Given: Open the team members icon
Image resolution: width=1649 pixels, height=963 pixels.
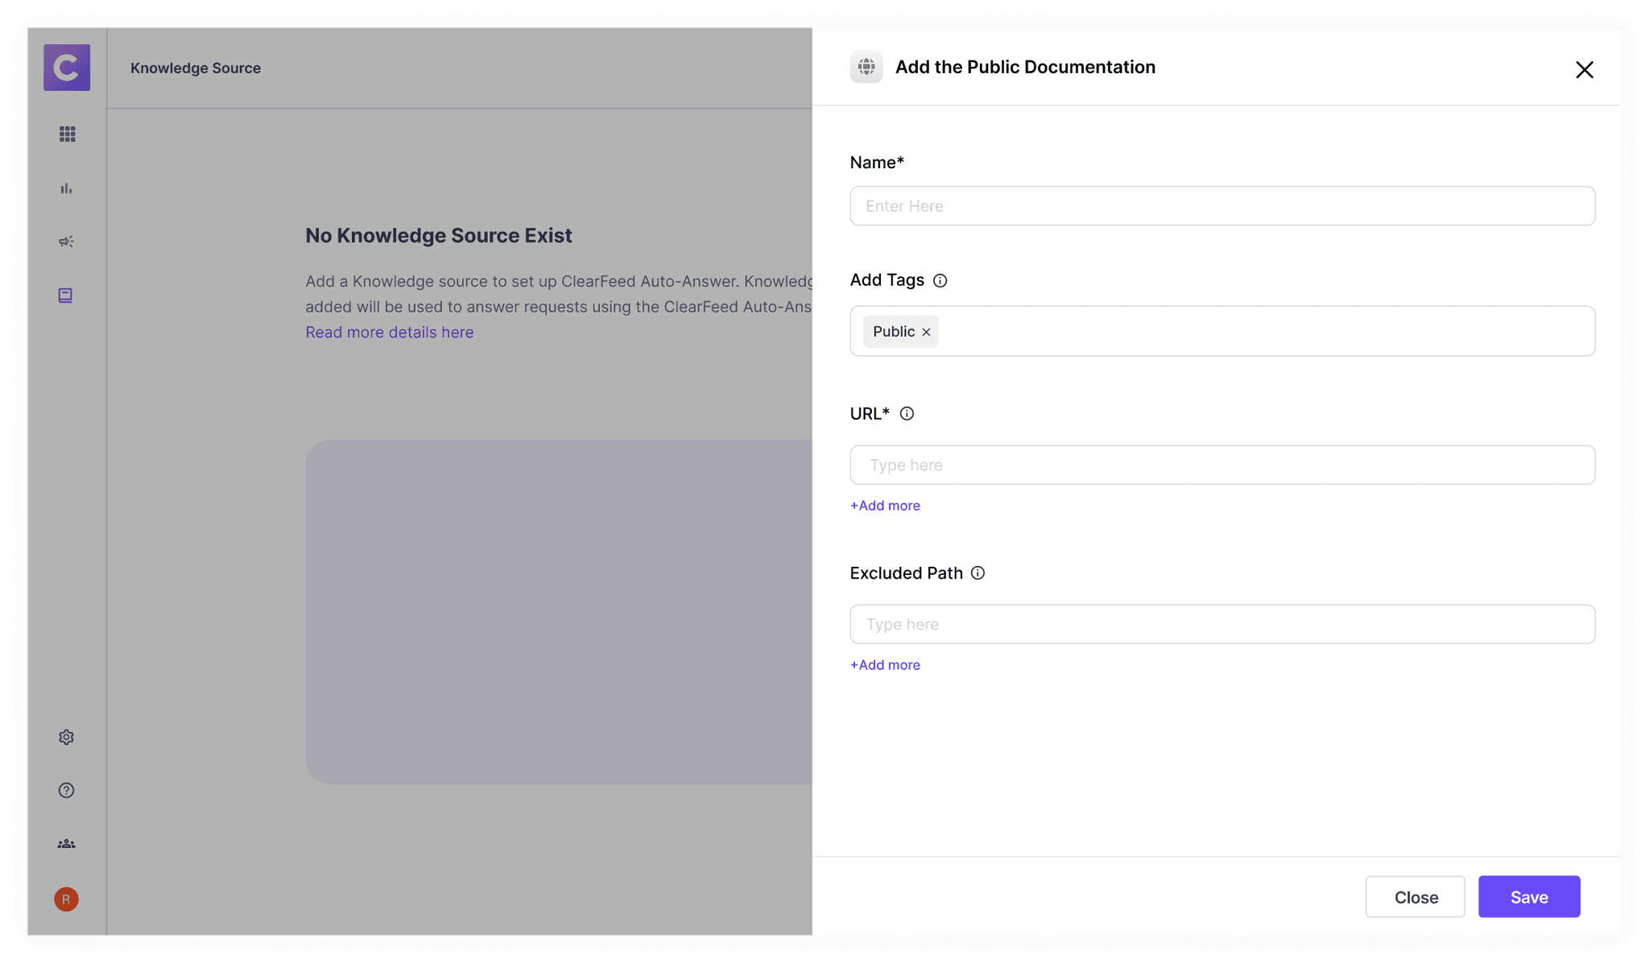Looking at the screenshot, I should coord(67,844).
